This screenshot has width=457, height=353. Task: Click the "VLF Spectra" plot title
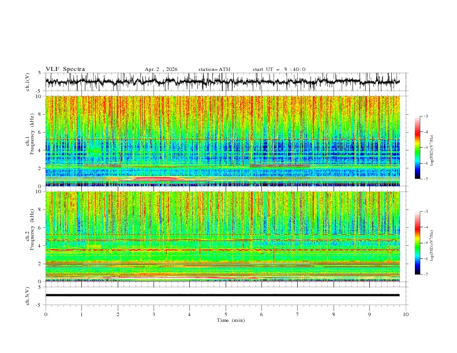[x=65, y=69]
